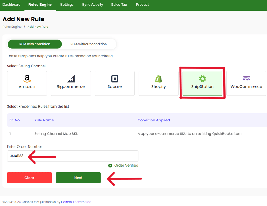Click the Order Verified checkmark icon
This screenshot has width=267, height=206.
click(x=110, y=165)
